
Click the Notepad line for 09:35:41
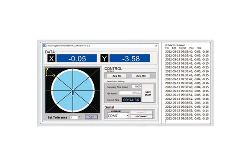coord(187,56)
